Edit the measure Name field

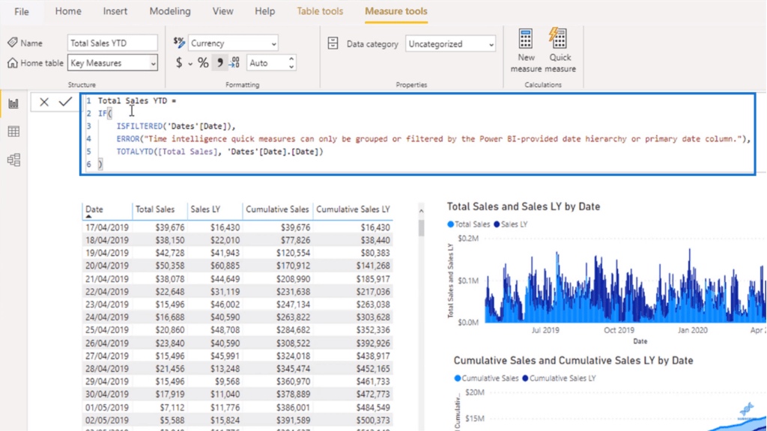tap(112, 43)
